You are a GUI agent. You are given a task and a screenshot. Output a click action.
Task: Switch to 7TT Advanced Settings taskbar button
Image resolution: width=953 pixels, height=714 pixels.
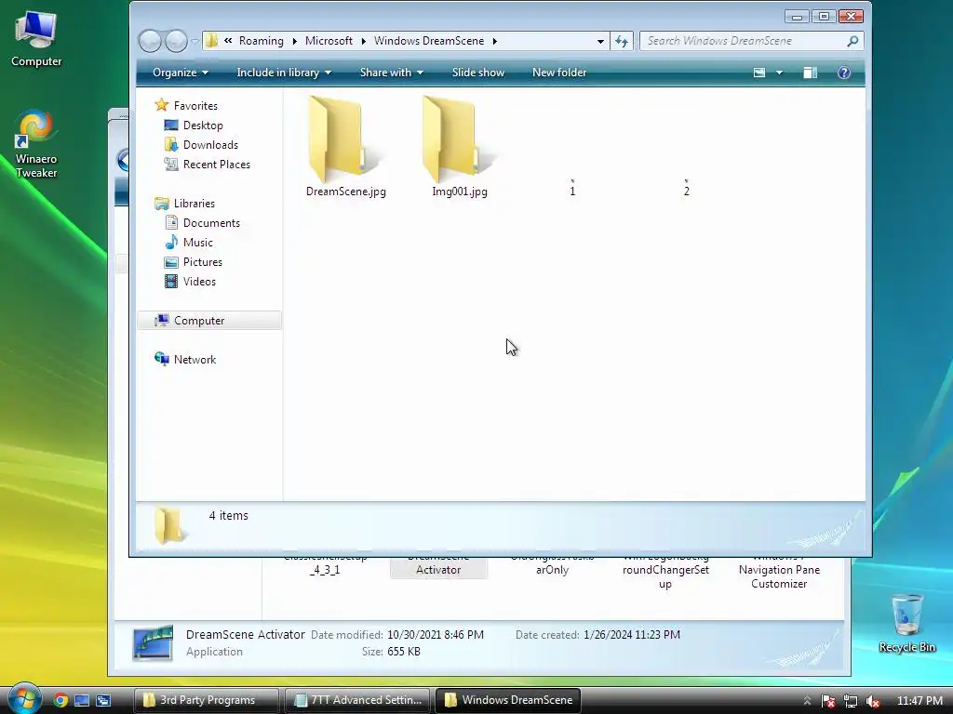[356, 700]
